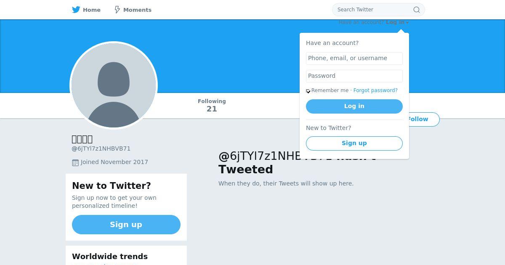
Task: Click the calendar icon beside Joined November 2017
Action: (75, 162)
